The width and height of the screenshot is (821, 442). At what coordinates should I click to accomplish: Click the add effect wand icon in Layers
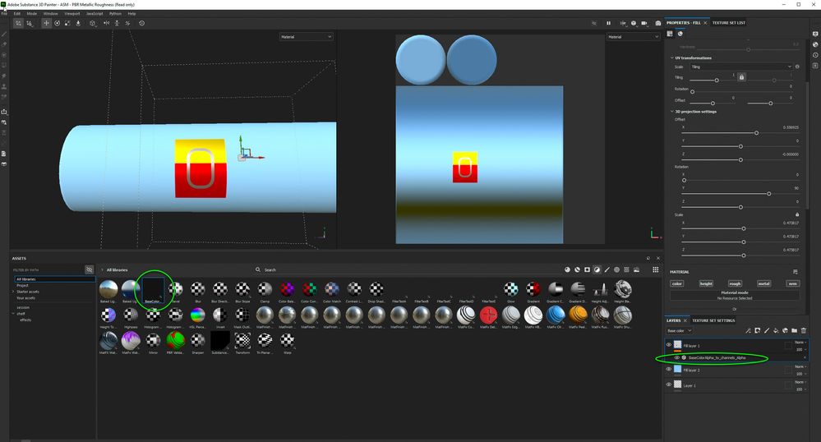[748, 330]
